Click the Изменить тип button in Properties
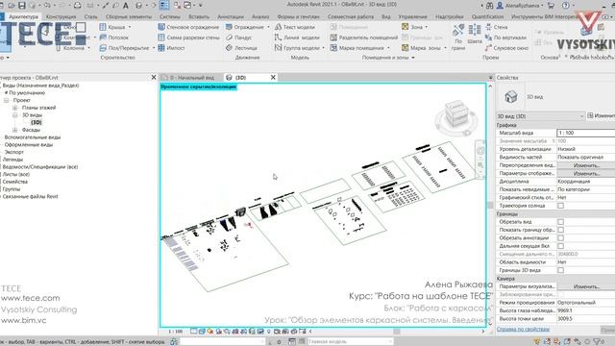615x346 pixels. point(601,115)
